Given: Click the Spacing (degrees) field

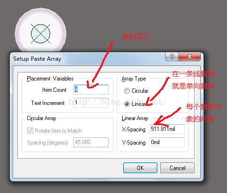Looking at the screenshot, I should click(91, 142).
